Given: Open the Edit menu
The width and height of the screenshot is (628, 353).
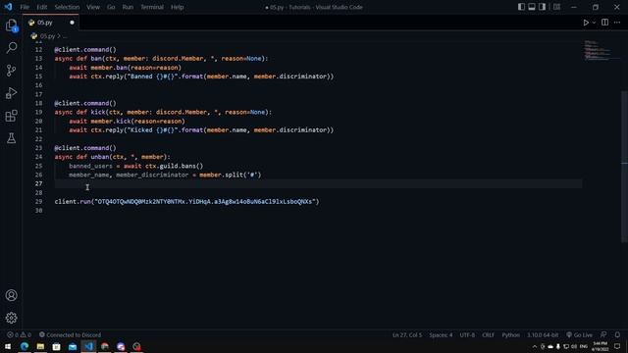Looking at the screenshot, I should [41, 7].
